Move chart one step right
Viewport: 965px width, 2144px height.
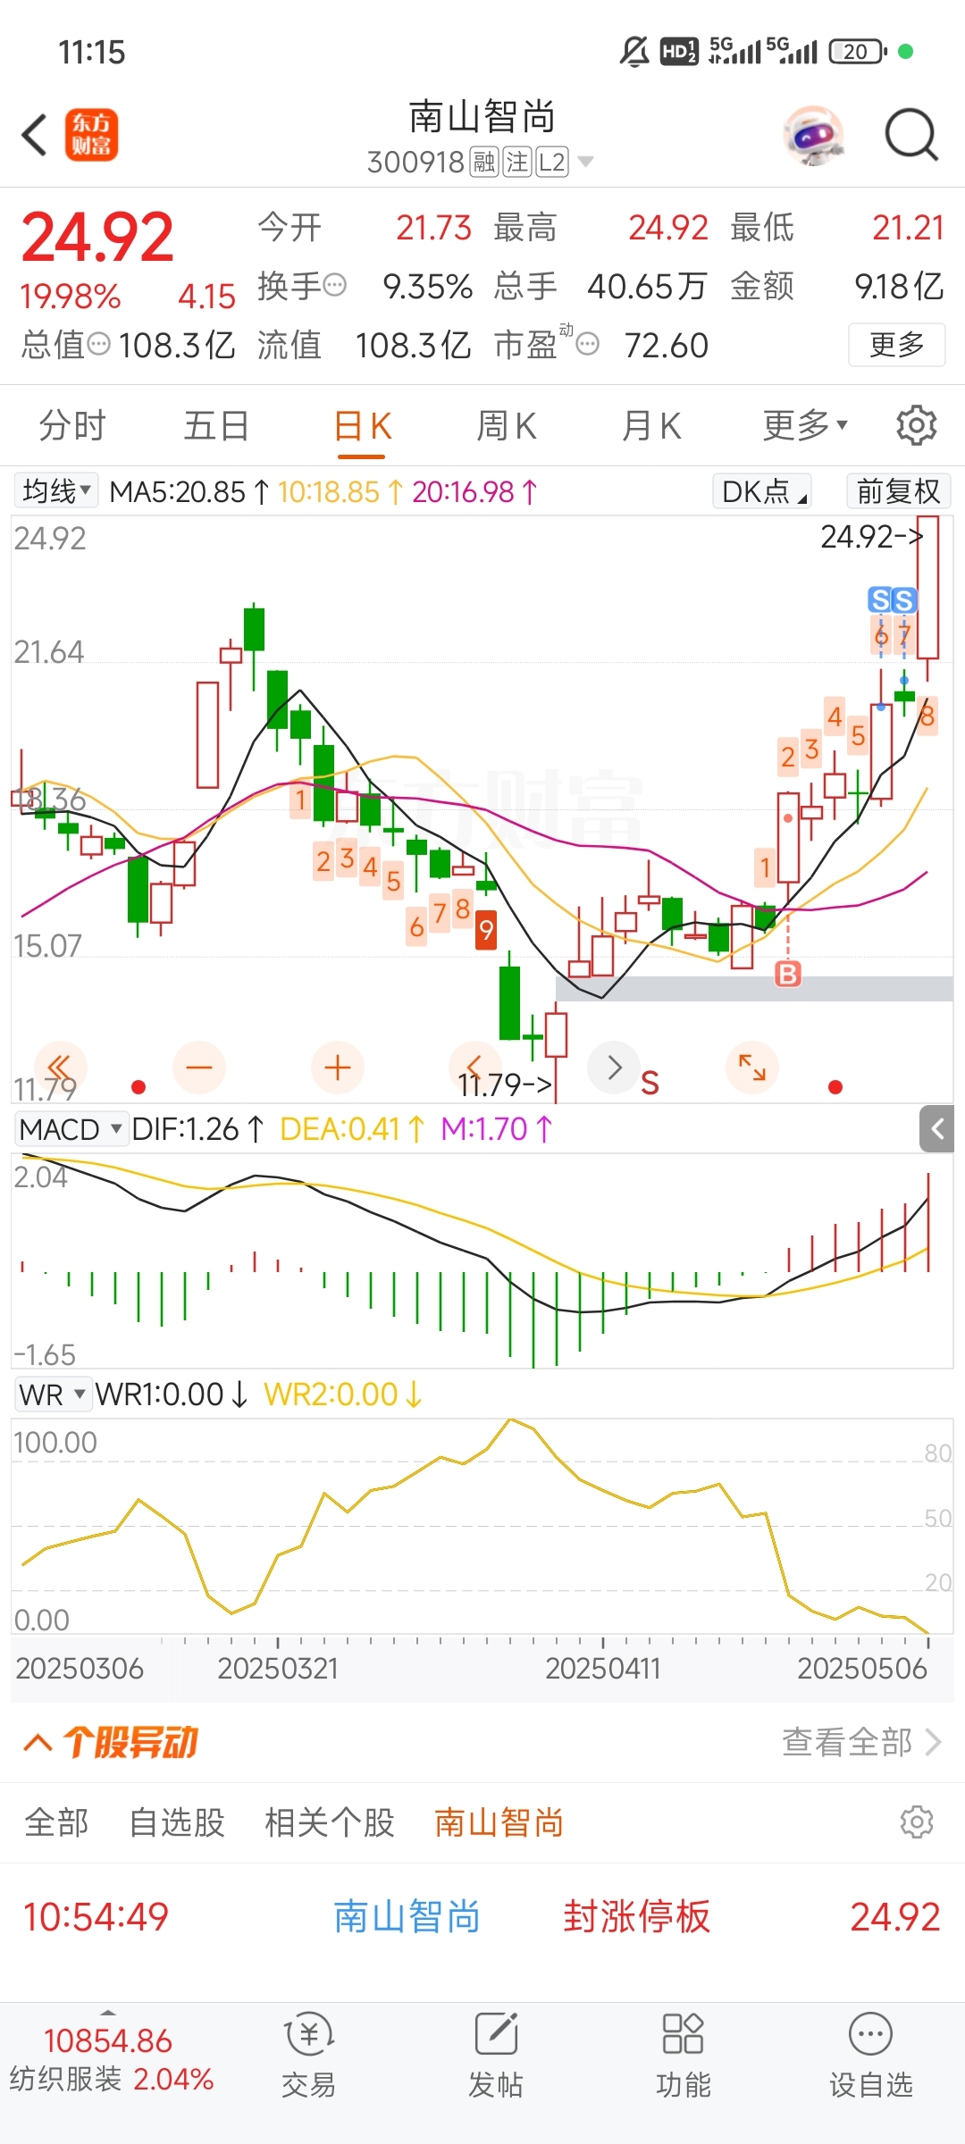(614, 1068)
